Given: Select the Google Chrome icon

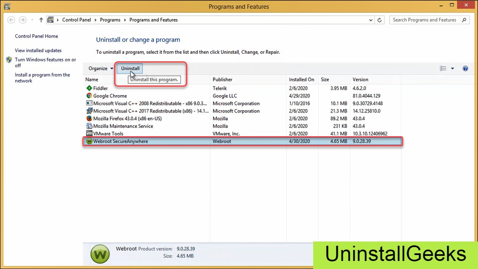Looking at the screenshot, I should point(89,96).
